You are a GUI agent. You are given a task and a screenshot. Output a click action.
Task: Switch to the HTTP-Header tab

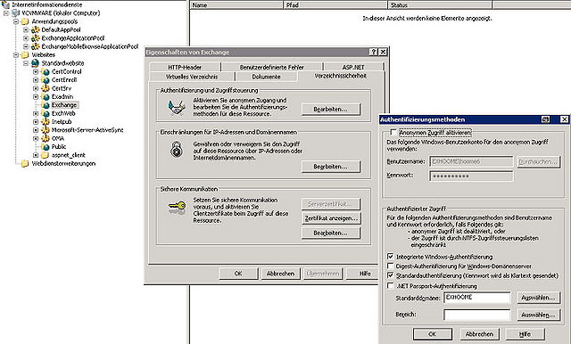pos(185,67)
